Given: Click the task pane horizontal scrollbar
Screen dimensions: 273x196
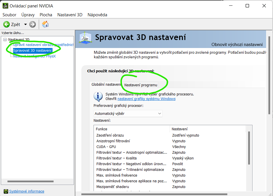Looking at the screenshot, I should pyautogui.click(x=31, y=181).
